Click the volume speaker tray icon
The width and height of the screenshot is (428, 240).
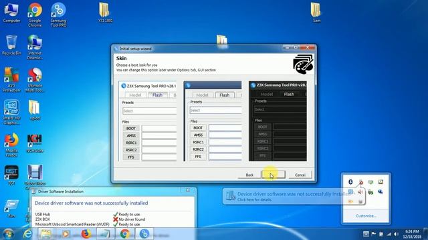397,234
